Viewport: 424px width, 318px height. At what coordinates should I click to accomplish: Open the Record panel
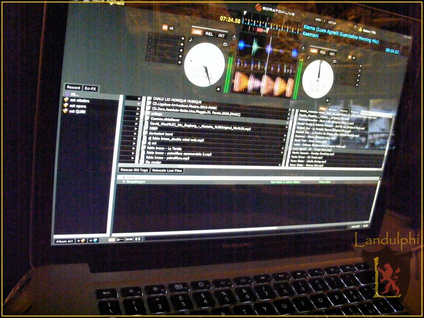pos(73,88)
